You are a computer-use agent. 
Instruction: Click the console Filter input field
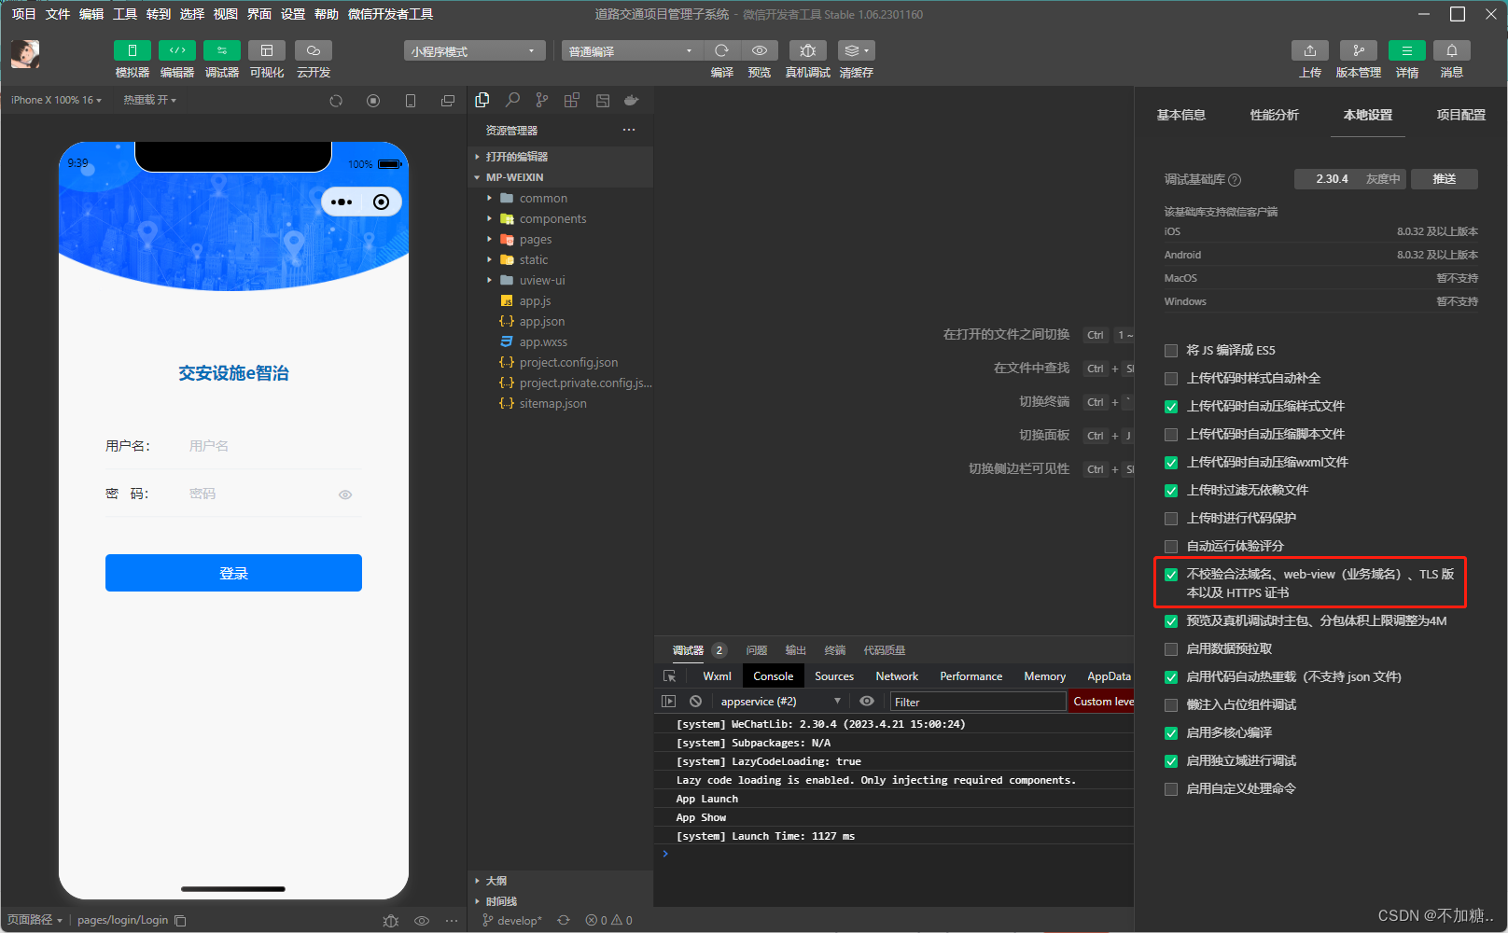[976, 702]
